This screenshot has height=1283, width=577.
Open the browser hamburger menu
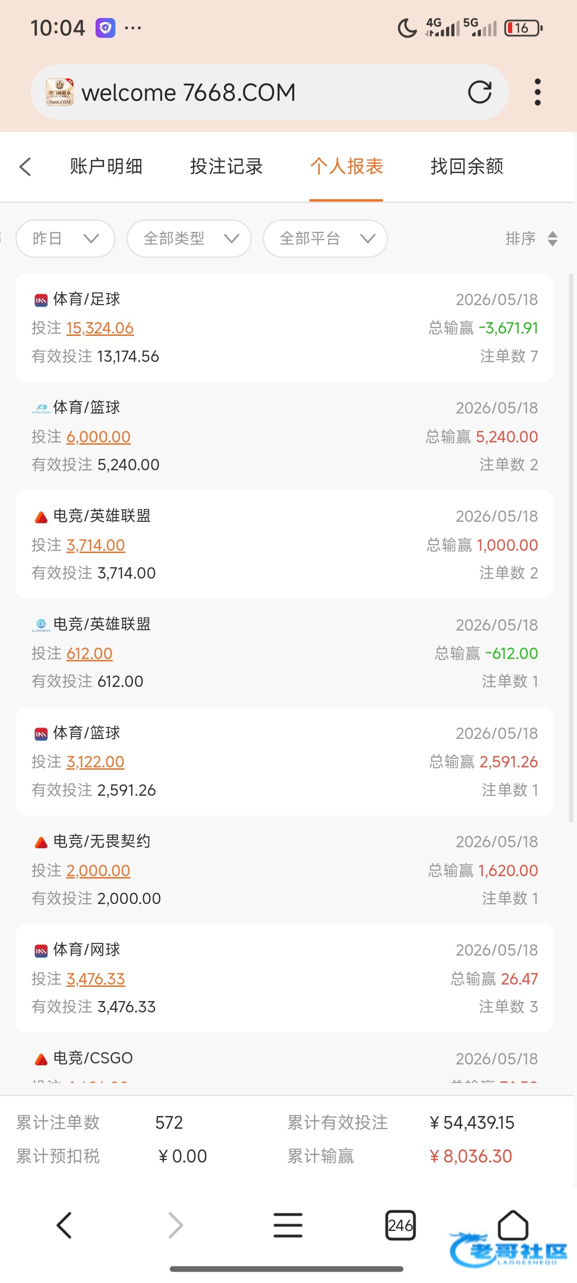(288, 1225)
